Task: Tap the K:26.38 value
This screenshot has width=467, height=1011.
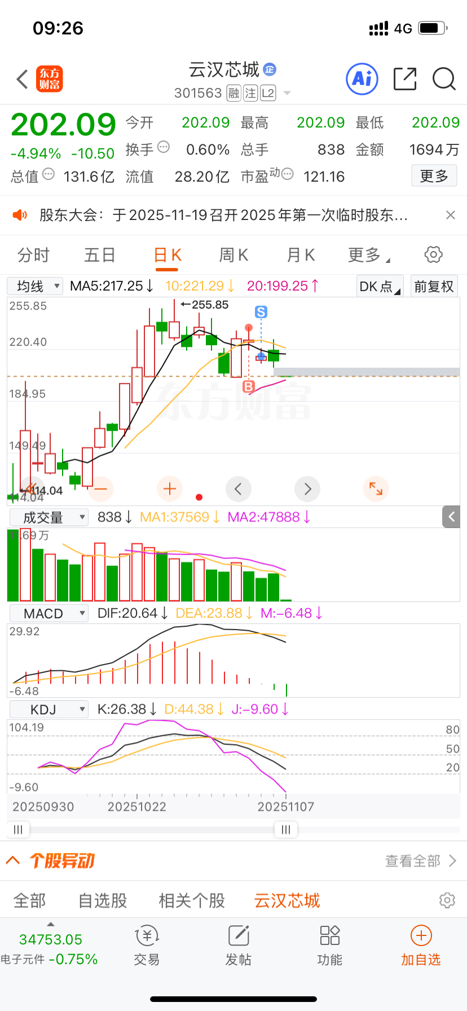Action: coord(127,709)
